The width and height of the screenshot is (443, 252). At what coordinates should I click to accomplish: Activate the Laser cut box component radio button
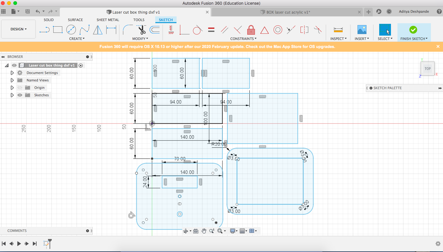click(x=81, y=65)
